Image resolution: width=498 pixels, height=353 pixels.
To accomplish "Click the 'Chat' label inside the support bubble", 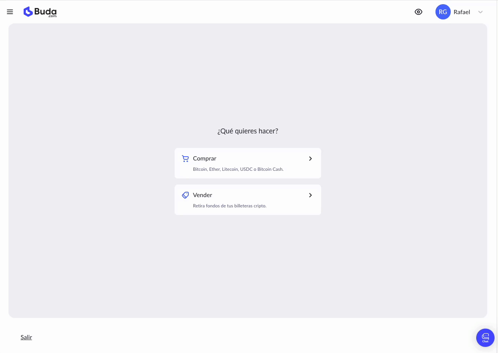I will point(485,342).
